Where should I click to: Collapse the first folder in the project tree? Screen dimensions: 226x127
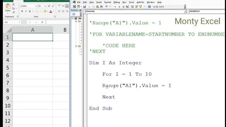[x=76, y=21]
